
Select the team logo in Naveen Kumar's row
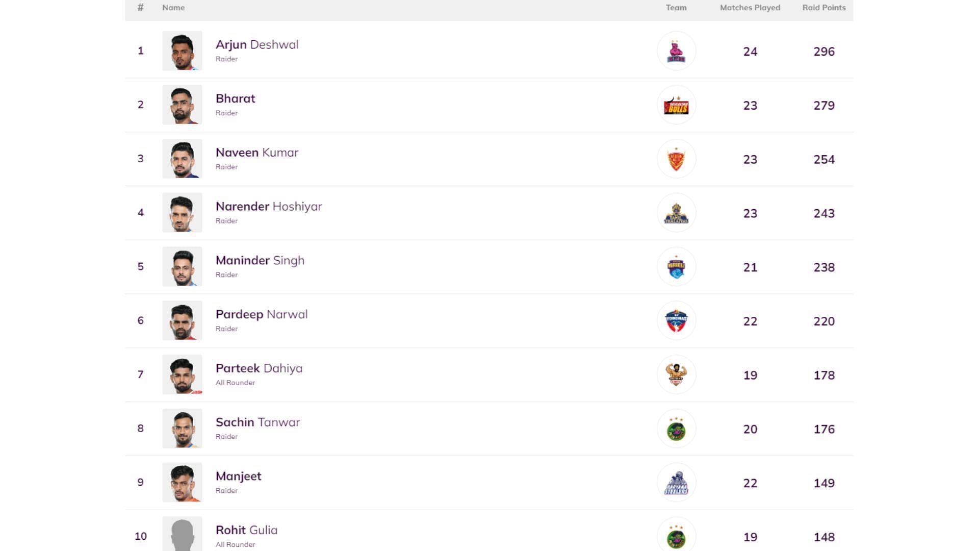click(676, 159)
